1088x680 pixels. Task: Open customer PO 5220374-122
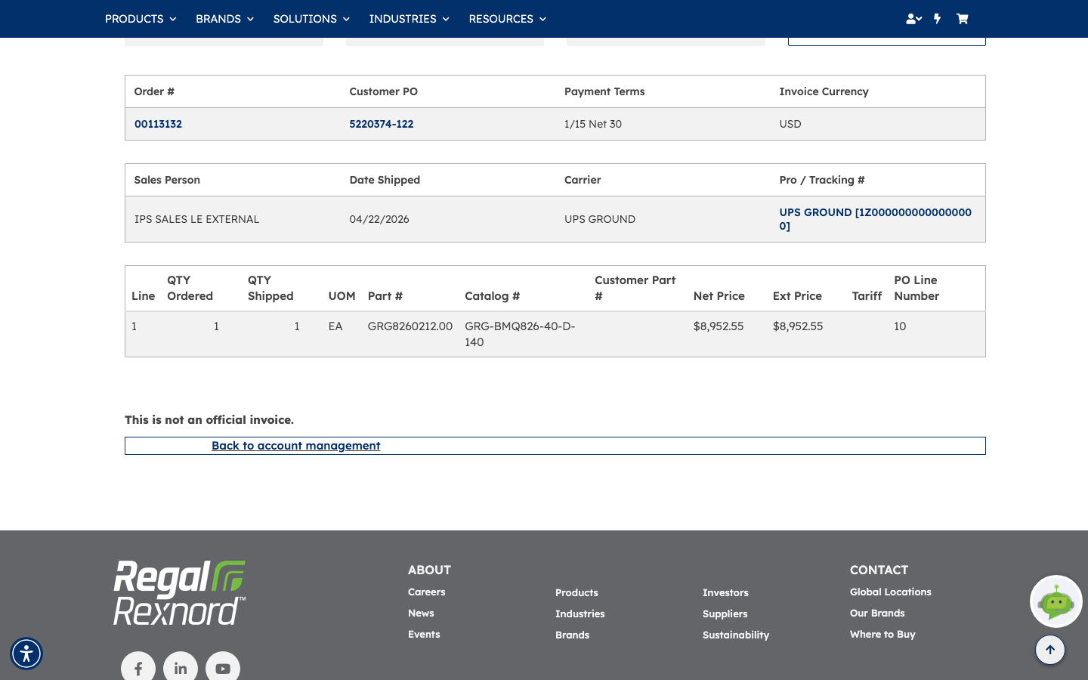click(382, 124)
